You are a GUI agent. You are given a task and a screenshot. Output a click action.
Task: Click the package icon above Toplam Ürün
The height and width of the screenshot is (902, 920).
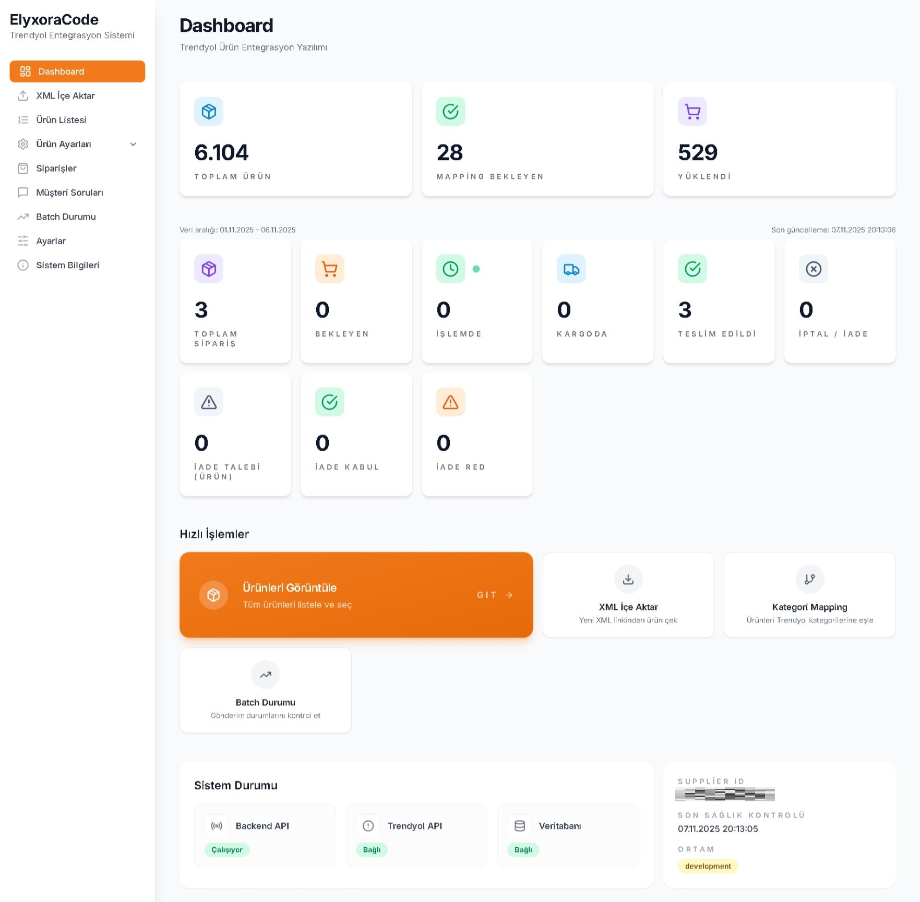pos(209,112)
